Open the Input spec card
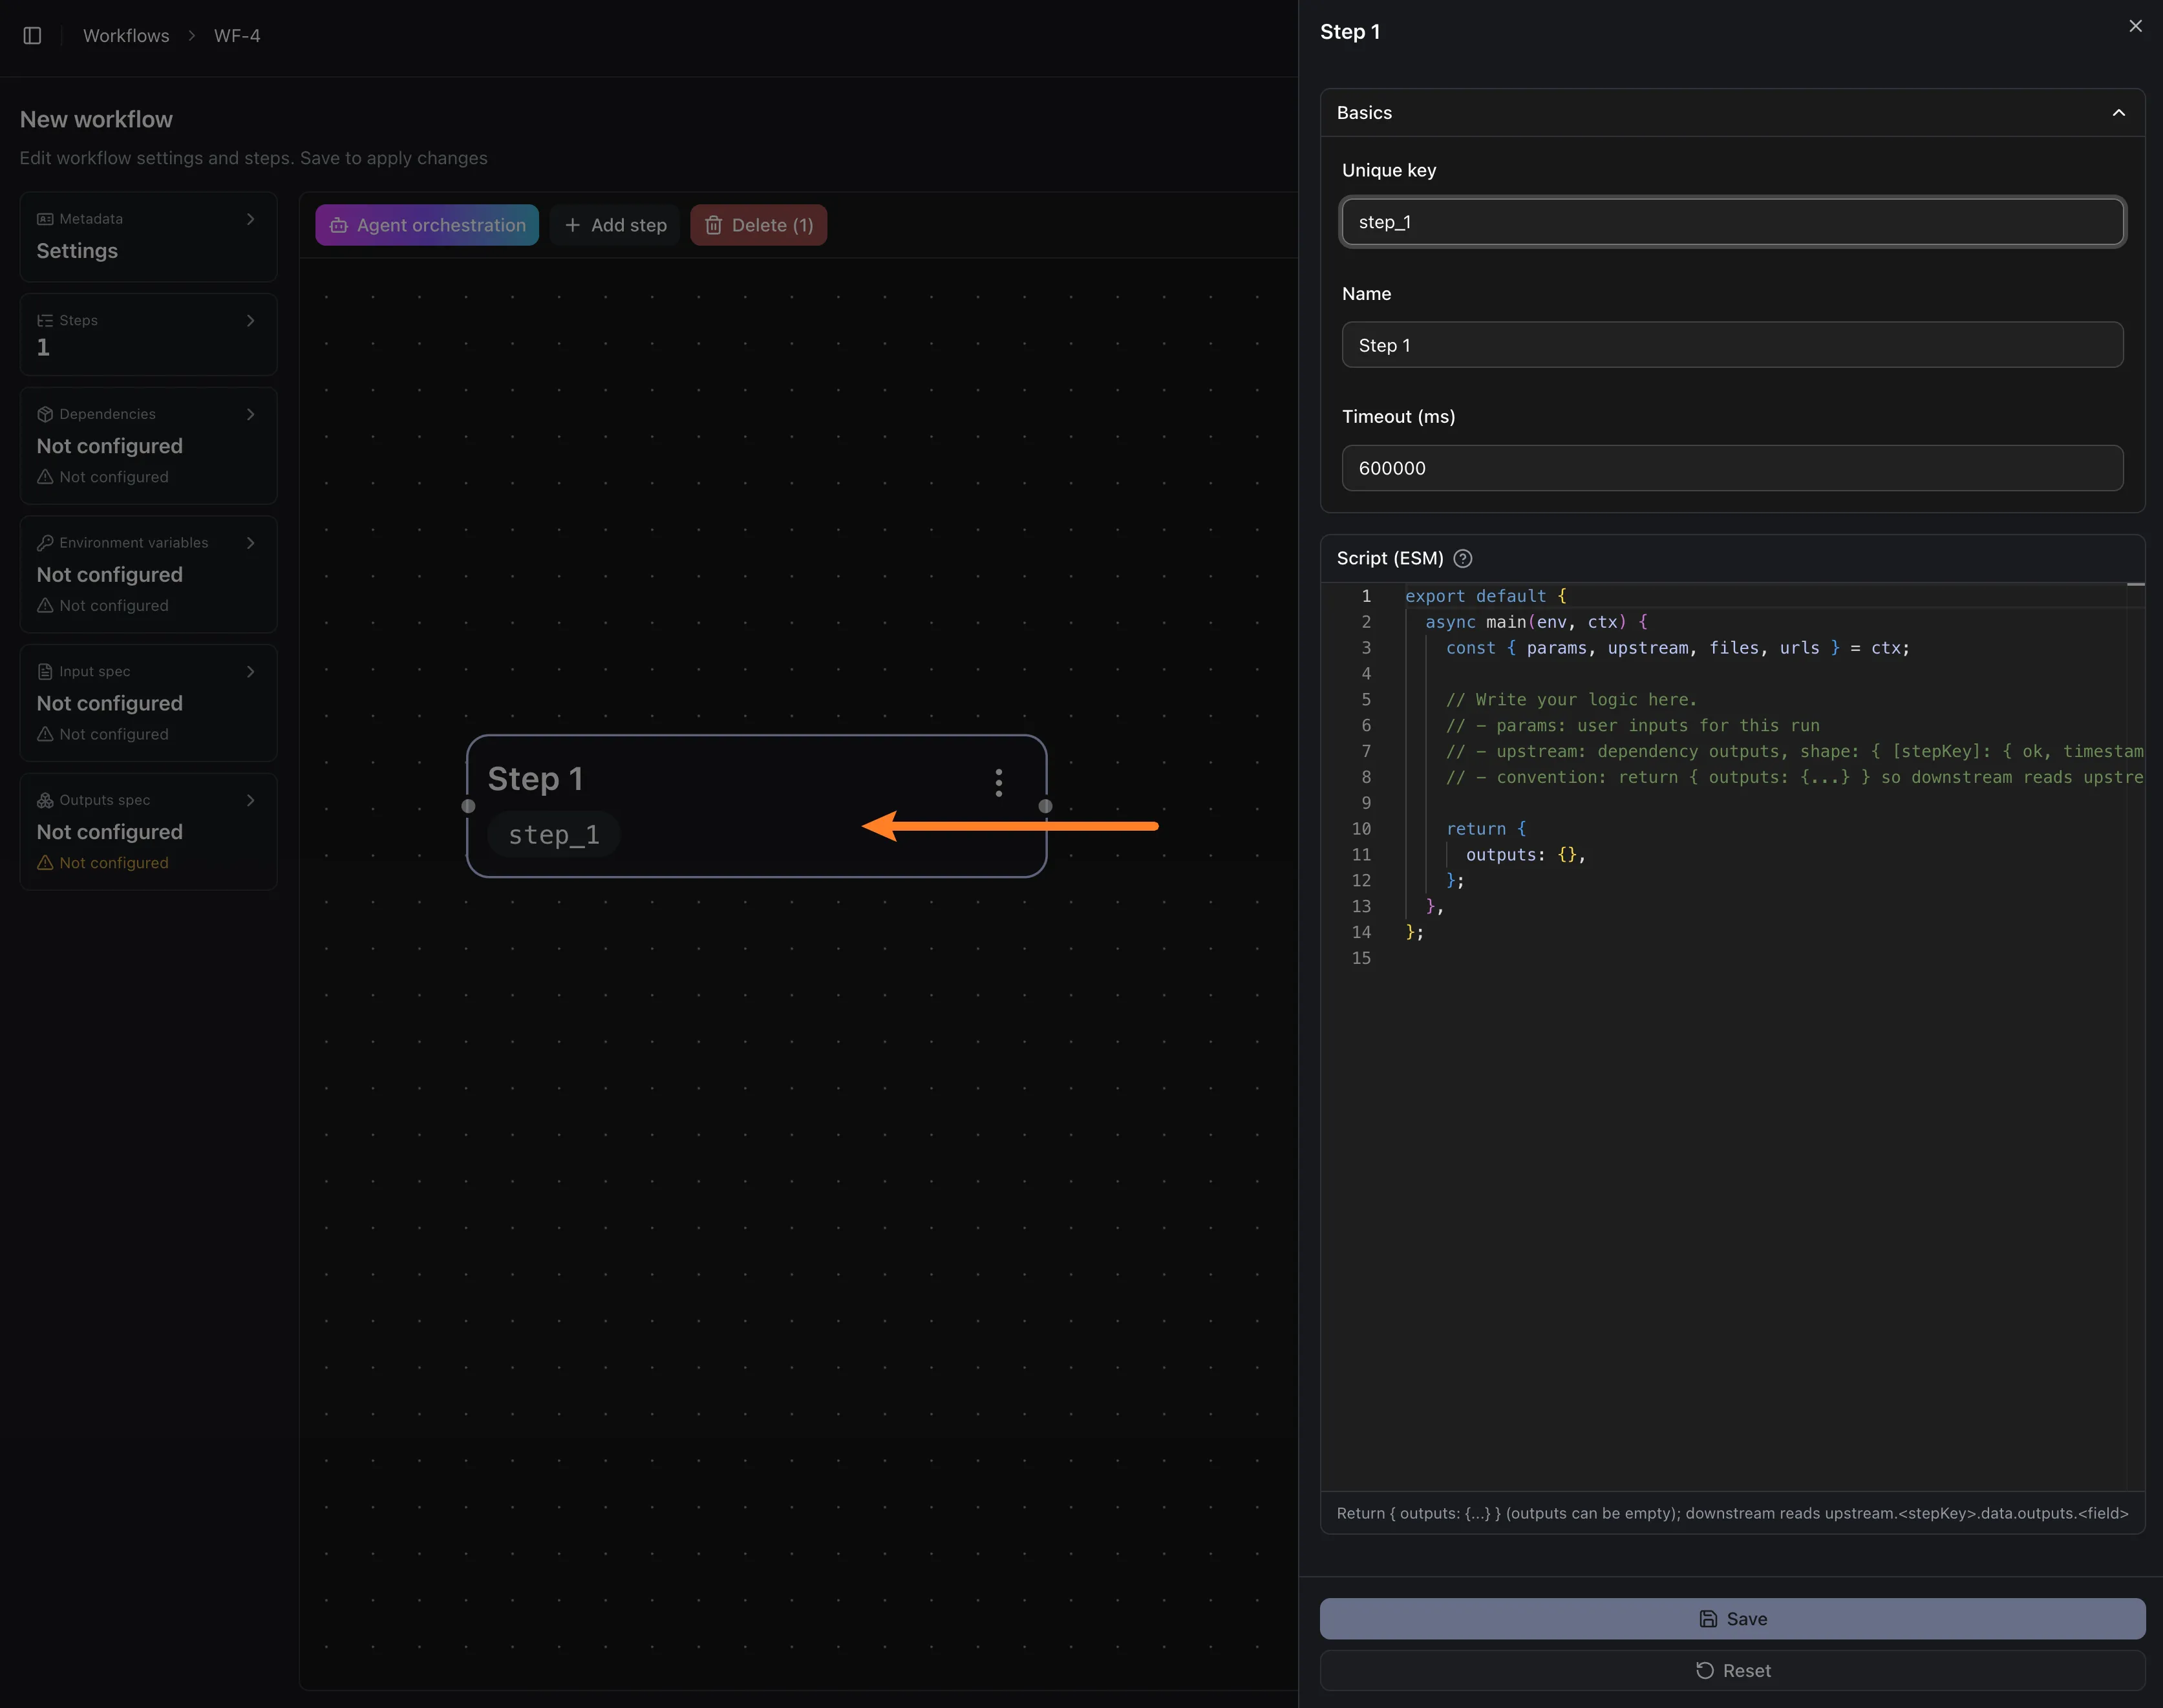Image resolution: width=2163 pixels, height=1708 pixels. [148, 702]
